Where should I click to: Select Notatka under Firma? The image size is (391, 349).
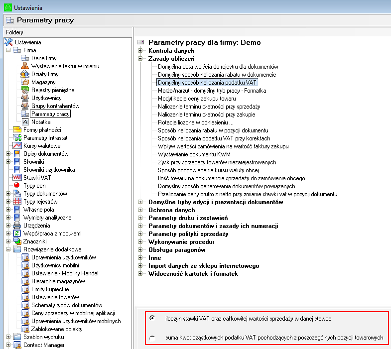pyautogui.click(x=41, y=122)
